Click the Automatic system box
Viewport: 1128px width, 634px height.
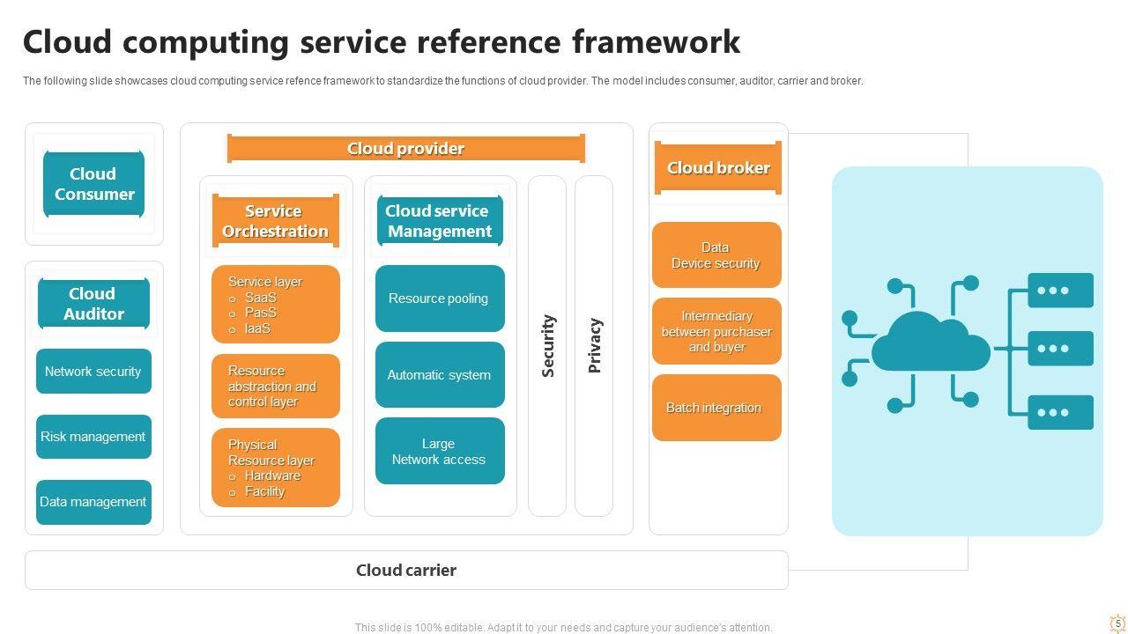click(x=440, y=375)
